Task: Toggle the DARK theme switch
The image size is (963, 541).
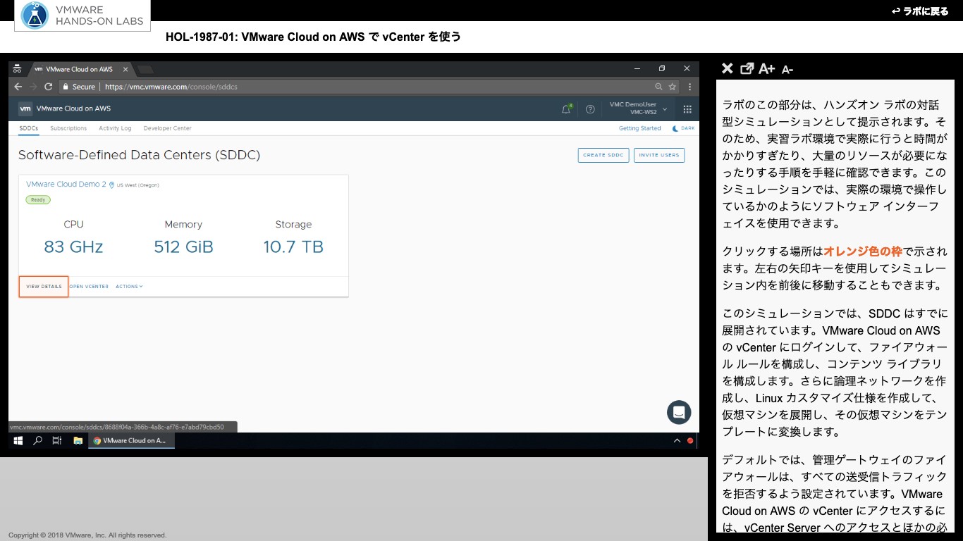Action: (x=683, y=128)
